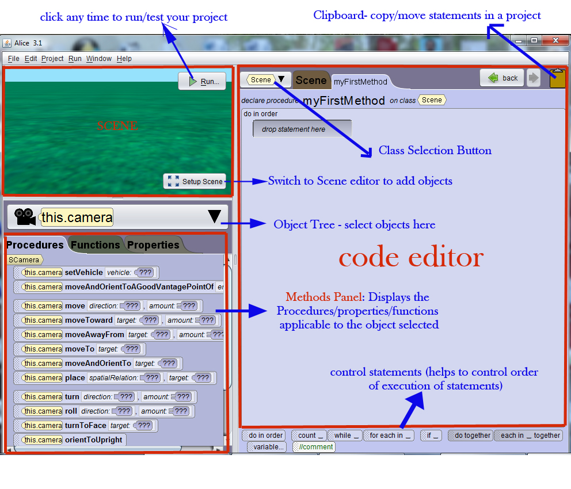Click the //comment tile in the code editor
571x489 pixels.
pos(314,446)
